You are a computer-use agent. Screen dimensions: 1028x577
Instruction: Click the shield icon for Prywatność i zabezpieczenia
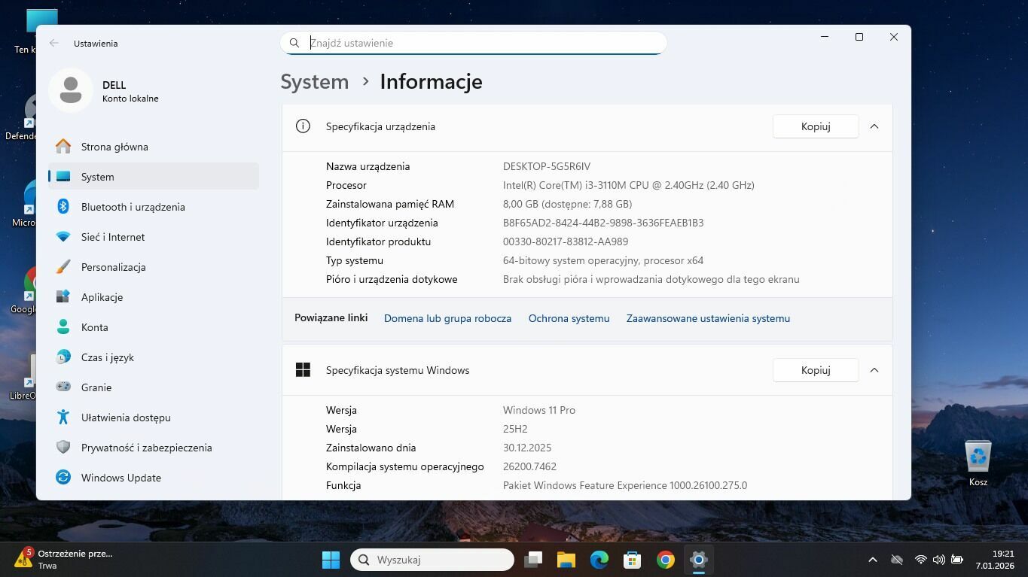coord(64,448)
